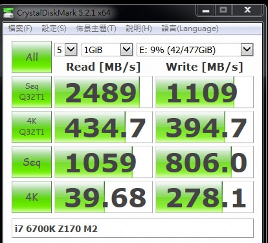This screenshot has height=243, width=268.
Task: Open the 佈景主題(T) menu
Action: (x=96, y=29)
